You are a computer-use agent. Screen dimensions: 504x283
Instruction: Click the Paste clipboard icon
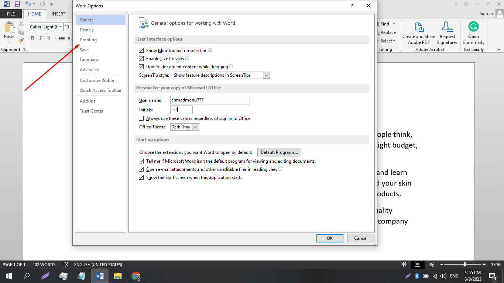9,27
